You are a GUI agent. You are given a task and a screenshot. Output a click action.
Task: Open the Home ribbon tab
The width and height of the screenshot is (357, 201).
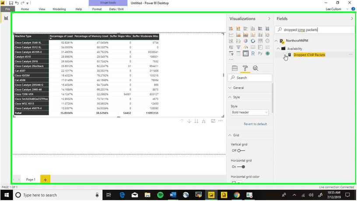[x=25, y=9]
